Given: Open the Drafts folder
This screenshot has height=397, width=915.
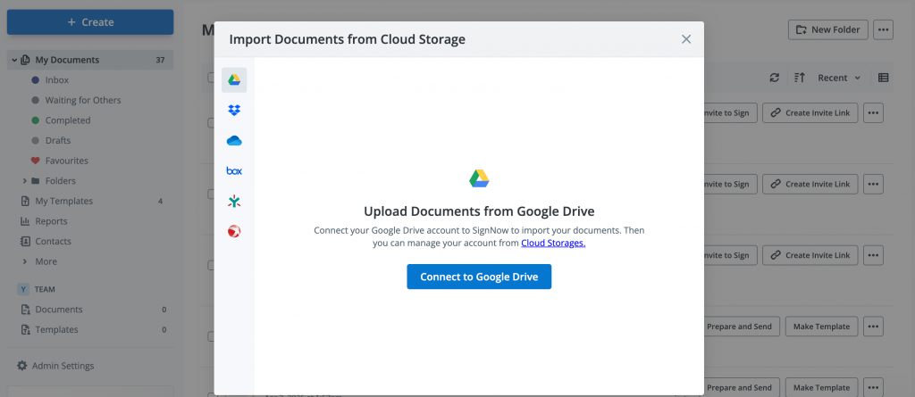Looking at the screenshot, I should 58,140.
